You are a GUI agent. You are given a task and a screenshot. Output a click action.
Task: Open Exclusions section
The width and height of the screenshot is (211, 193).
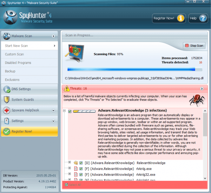(30, 80)
